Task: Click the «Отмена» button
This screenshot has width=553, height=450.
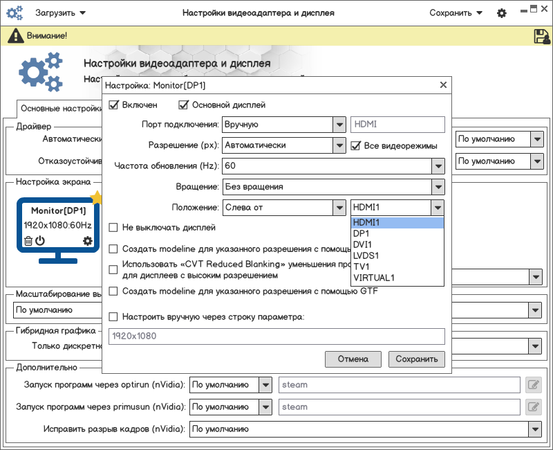Action: tap(353, 359)
